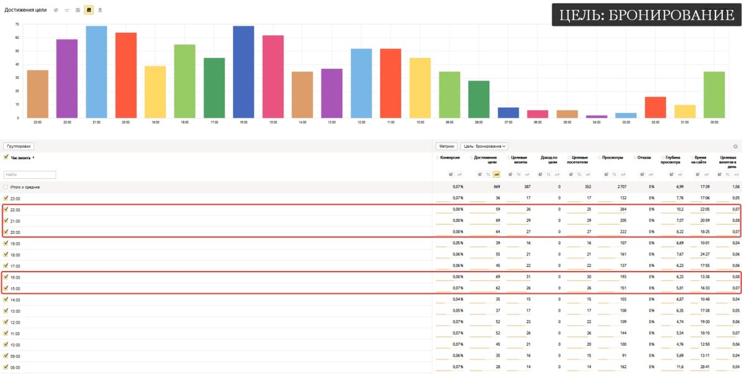Click the Достижения цели column header
The width and height of the screenshot is (742, 374).
point(485,160)
